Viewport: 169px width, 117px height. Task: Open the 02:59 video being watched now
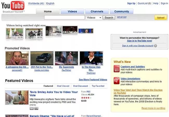point(34,33)
